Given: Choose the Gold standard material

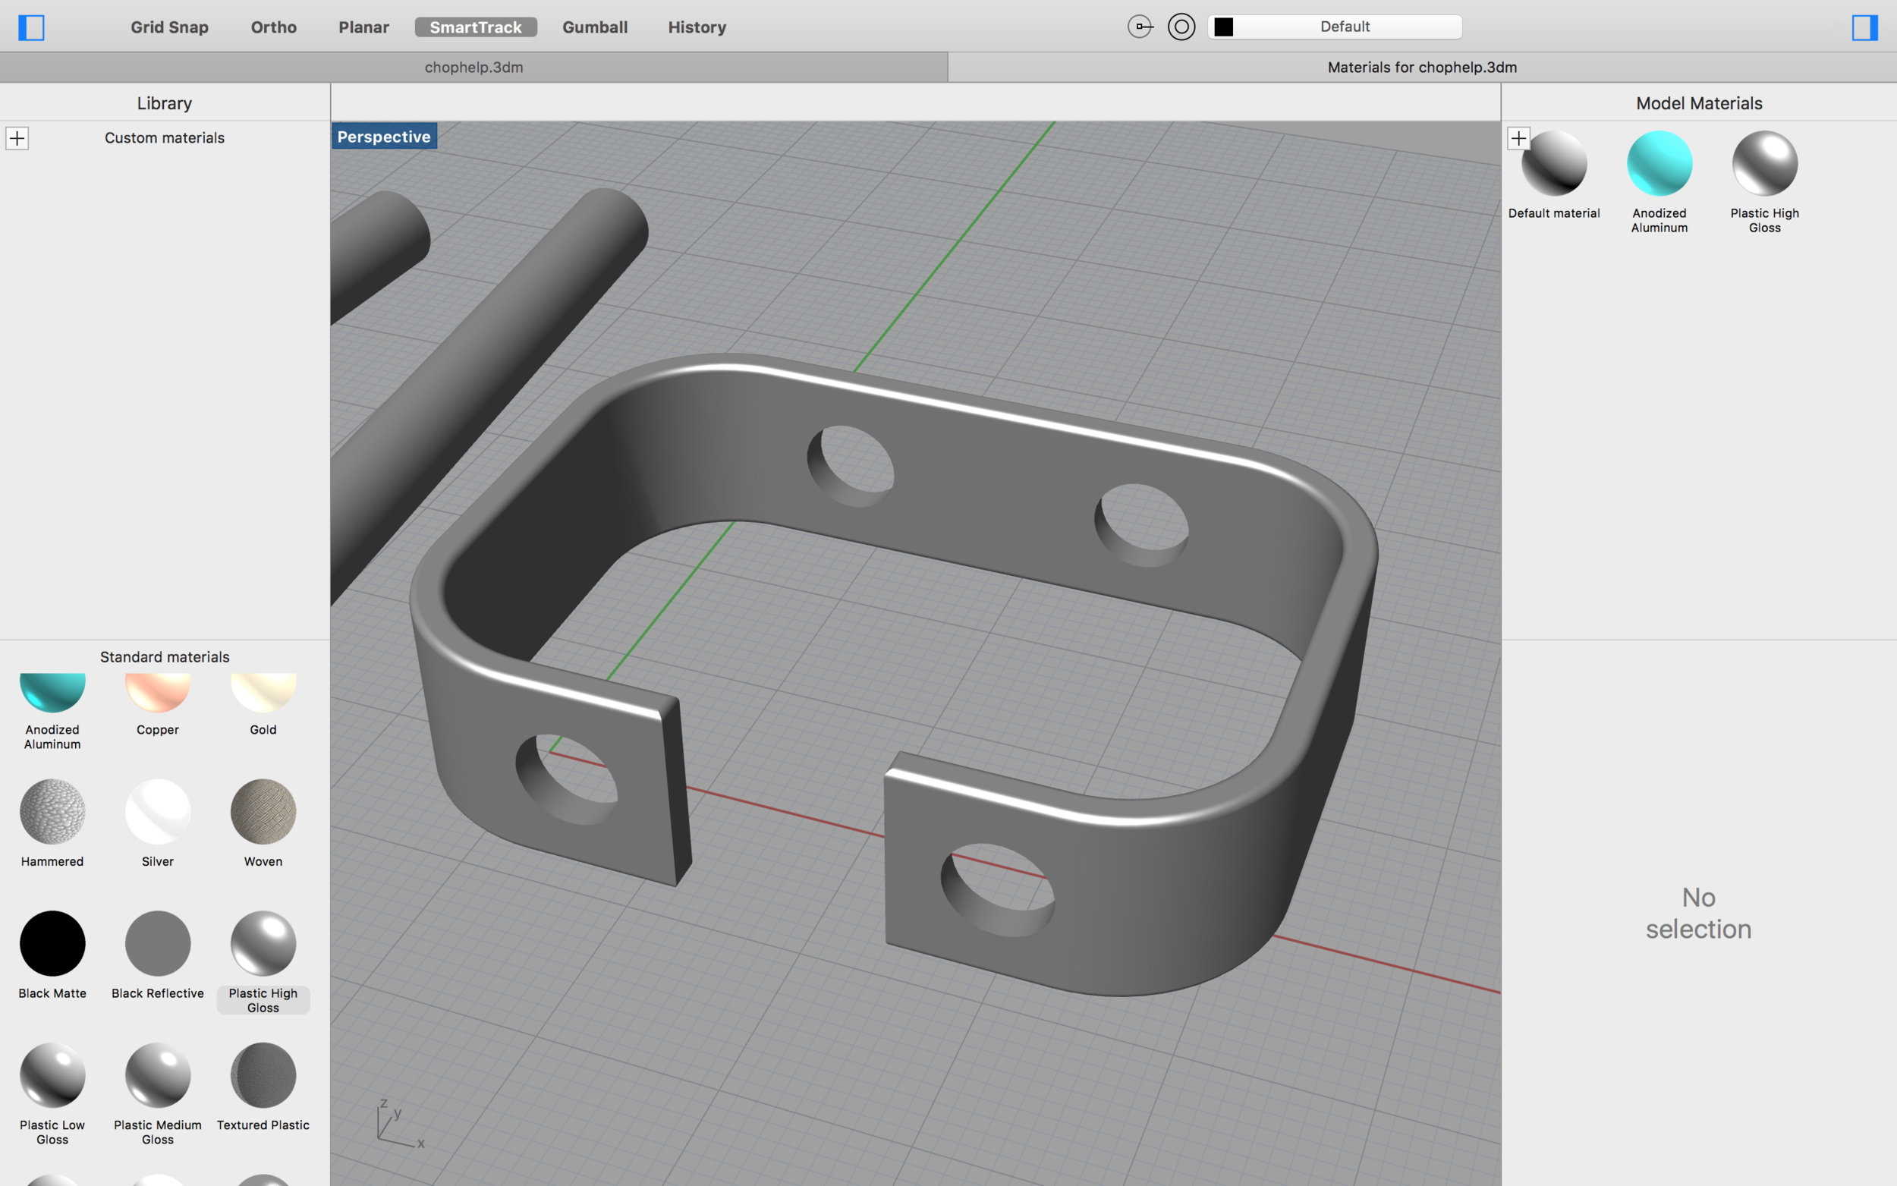Looking at the screenshot, I should pyautogui.click(x=263, y=692).
